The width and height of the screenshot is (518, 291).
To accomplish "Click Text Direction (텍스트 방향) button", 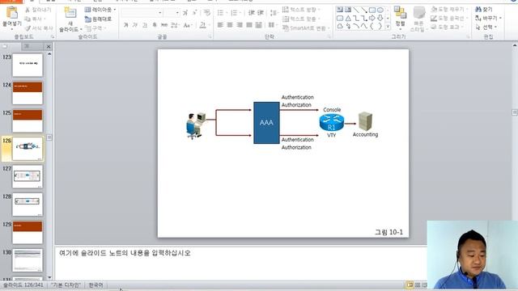I will [x=301, y=10].
